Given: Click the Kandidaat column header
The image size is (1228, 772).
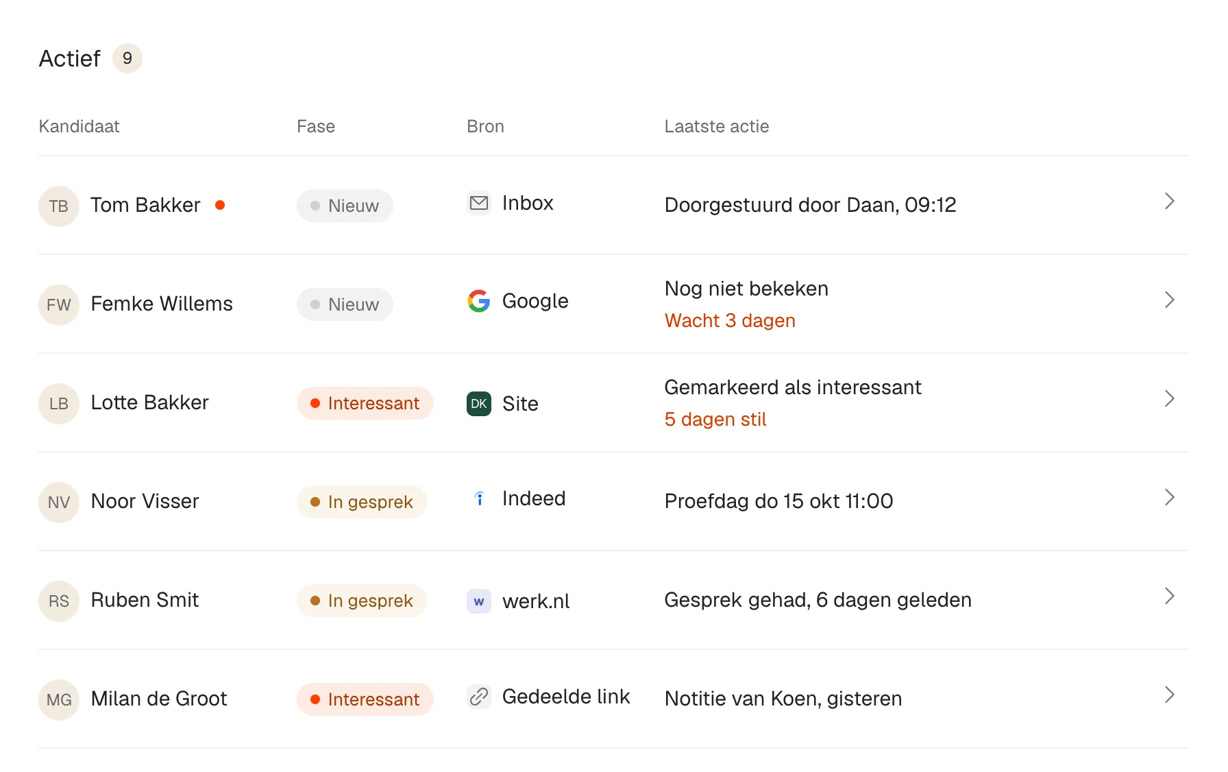Looking at the screenshot, I should click(x=79, y=126).
